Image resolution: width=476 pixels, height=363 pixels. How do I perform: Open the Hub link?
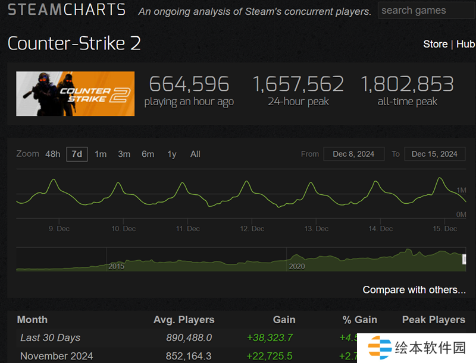465,44
